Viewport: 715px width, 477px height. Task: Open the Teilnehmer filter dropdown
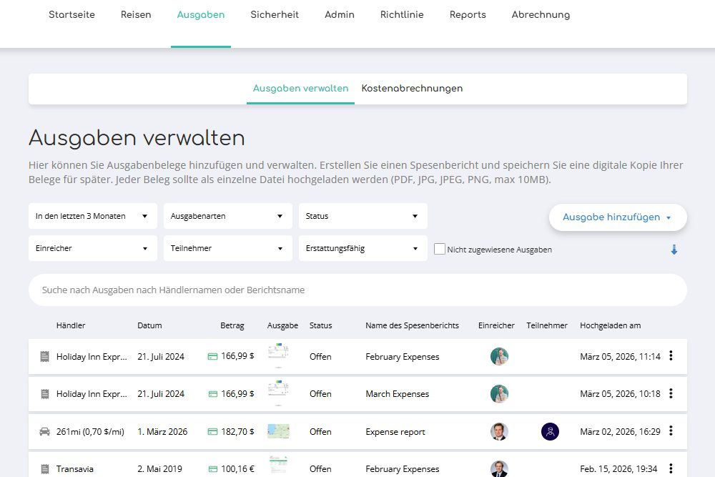tap(228, 248)
